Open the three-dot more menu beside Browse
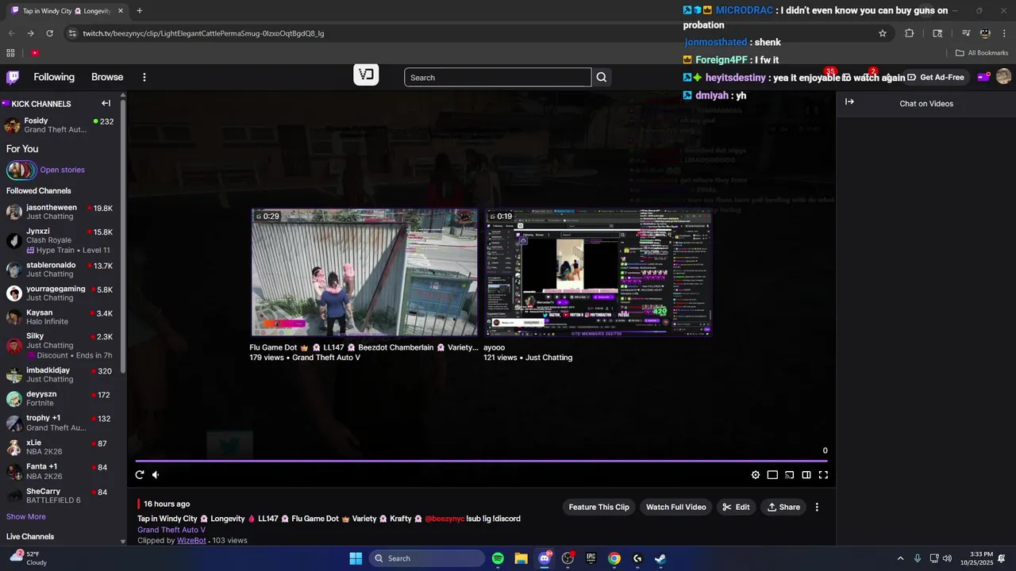Image resolution: width=1016 pixels, height=571 pixels. 144,77
